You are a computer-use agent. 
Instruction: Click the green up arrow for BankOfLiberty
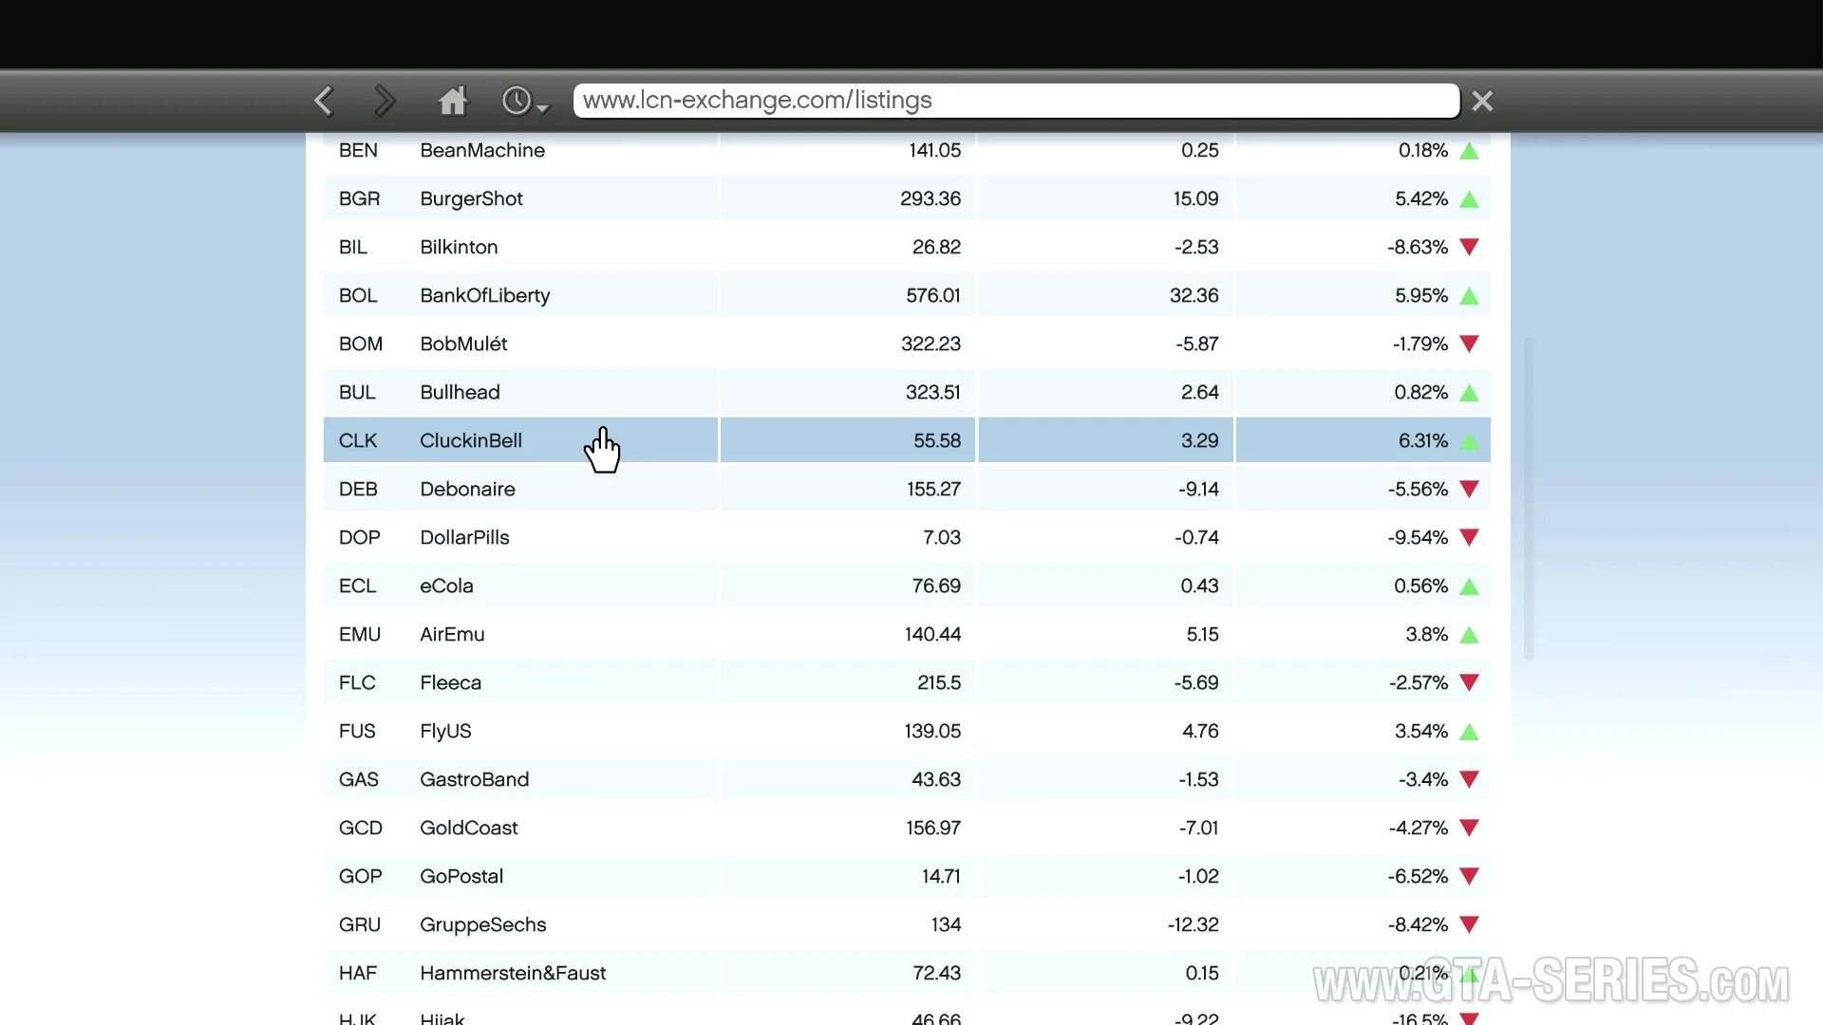pyautogui.click(x=1469, y=296)
